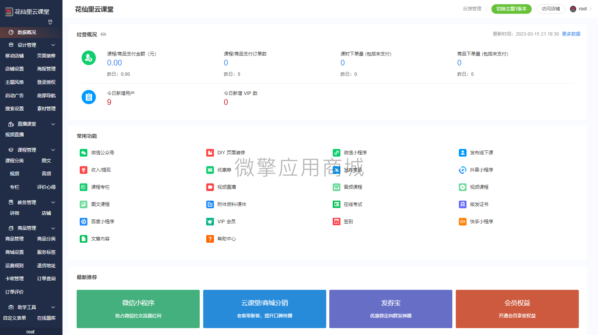Toggle the sidebar collapse icon under the logo

[x=50, y=22]
